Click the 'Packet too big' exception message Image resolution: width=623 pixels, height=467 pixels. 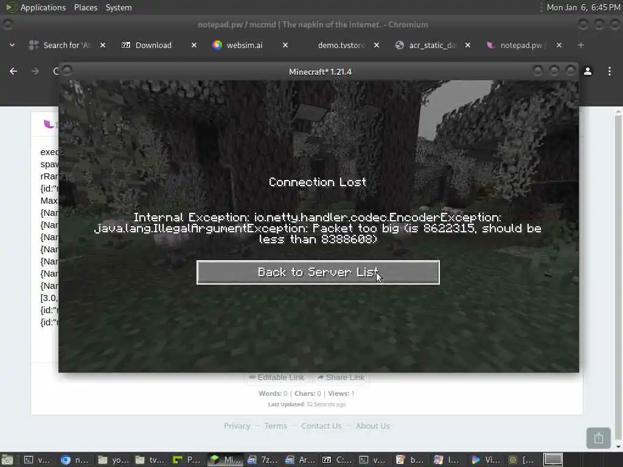pyautogui.click(x=318, y=229)
